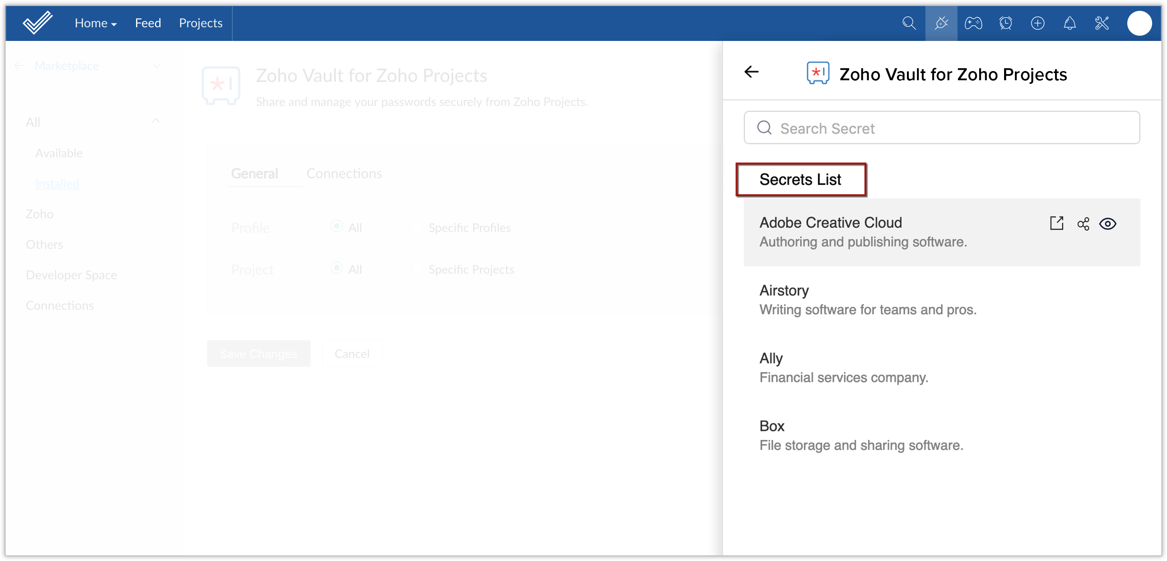
Task: Click the game controller icon in top bar
Action: [973, 23]
